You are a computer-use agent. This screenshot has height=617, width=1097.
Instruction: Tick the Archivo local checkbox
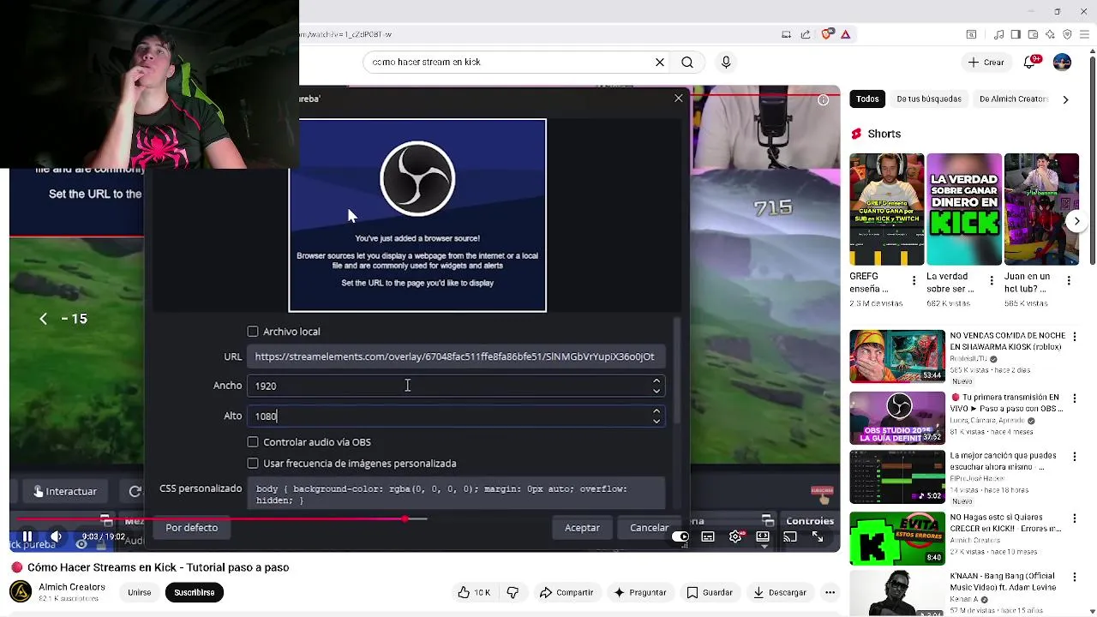tap(253, 332)
